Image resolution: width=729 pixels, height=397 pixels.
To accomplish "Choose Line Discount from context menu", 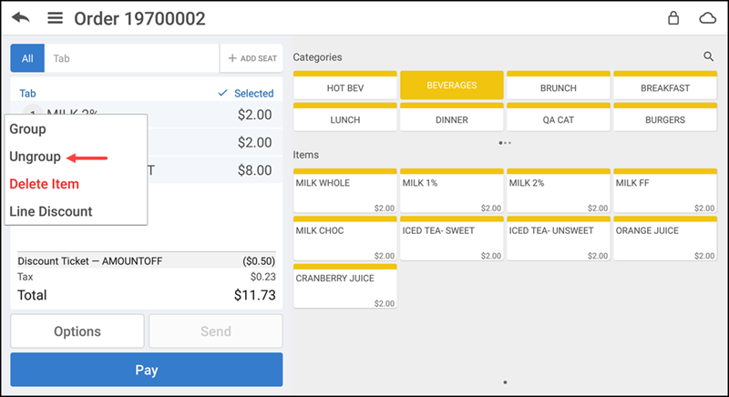I will [51, 211].
